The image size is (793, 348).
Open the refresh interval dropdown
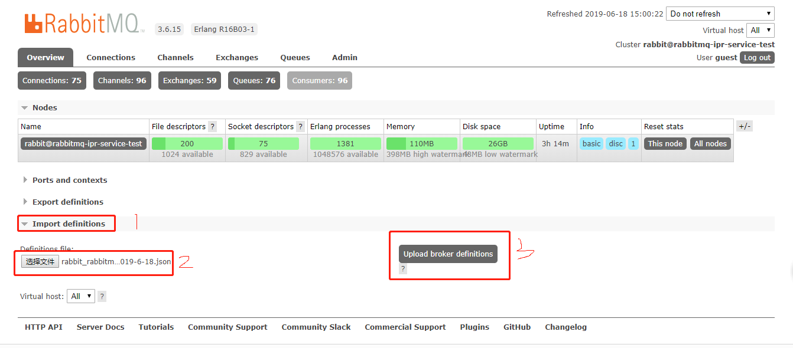pos(720,14)
